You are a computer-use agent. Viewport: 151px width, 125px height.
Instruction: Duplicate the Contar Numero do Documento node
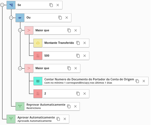click(137, 81)
